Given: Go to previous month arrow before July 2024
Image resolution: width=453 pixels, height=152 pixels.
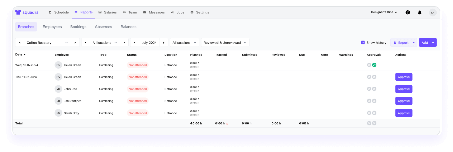Looking at the screenshot, I should 135,43.
